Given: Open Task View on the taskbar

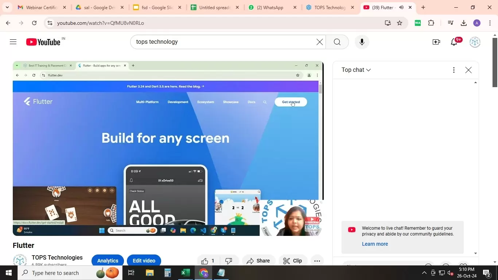Looking at the screenshot, I should pos(131,273).
